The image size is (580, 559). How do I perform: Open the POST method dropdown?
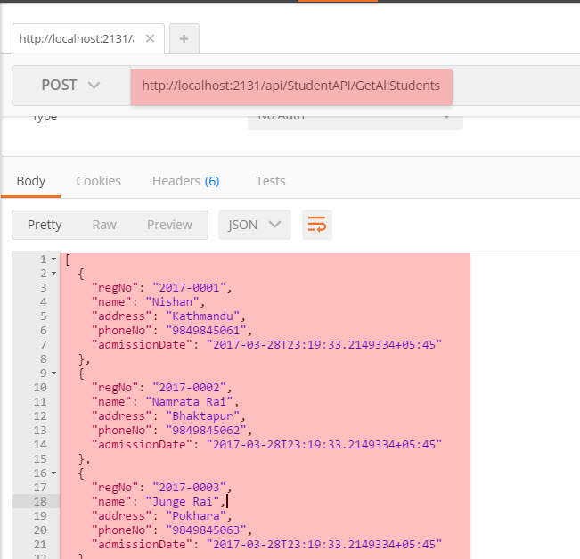point(71,86)
